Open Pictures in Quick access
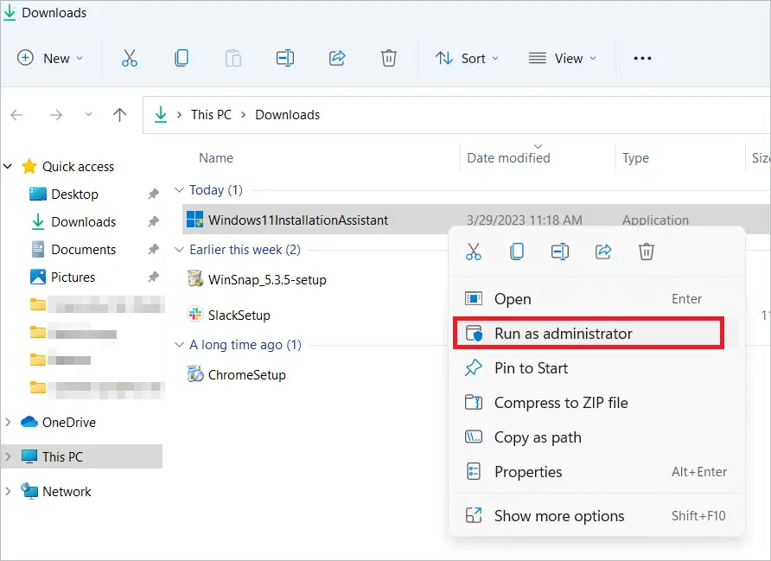This screenshot has height=561, width=771. point(73,277)
